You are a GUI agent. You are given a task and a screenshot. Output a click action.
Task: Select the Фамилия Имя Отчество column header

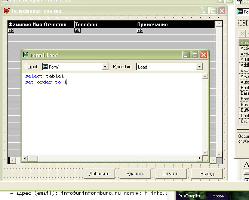[x=41, y=24]
